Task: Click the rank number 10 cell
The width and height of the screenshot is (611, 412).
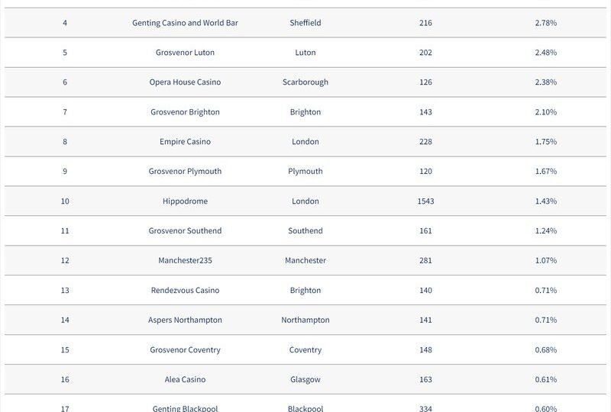Action: 65,201
